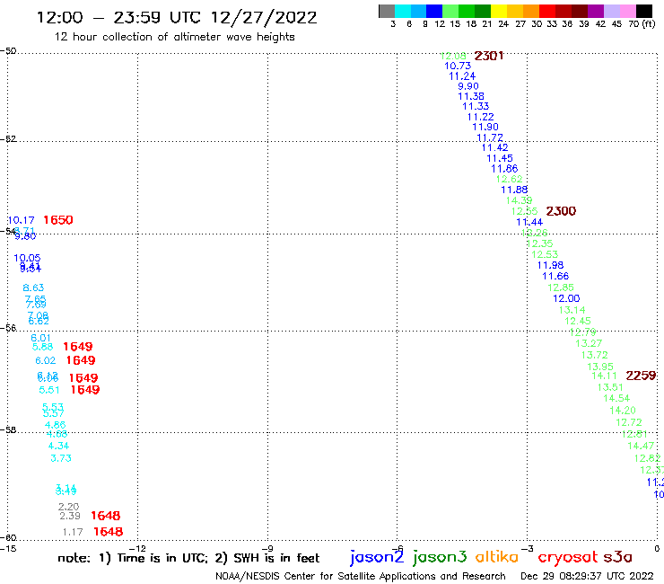The image size is (664, 584).
Task: Click the 1649 label beside 5.88
Action: pyautogui.click(x=77, y=347)
